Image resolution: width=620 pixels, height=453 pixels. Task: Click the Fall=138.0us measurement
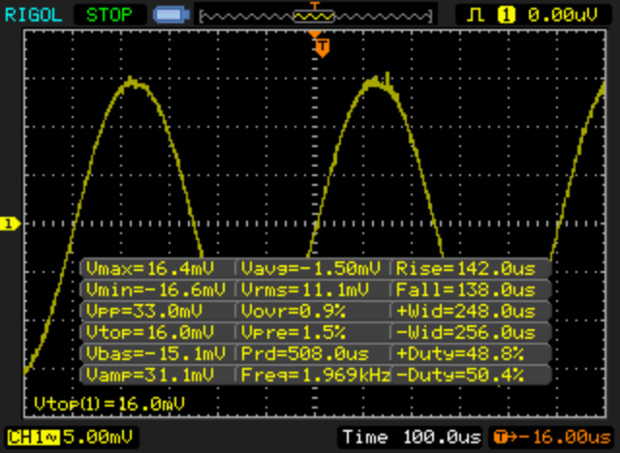point(466,289)
